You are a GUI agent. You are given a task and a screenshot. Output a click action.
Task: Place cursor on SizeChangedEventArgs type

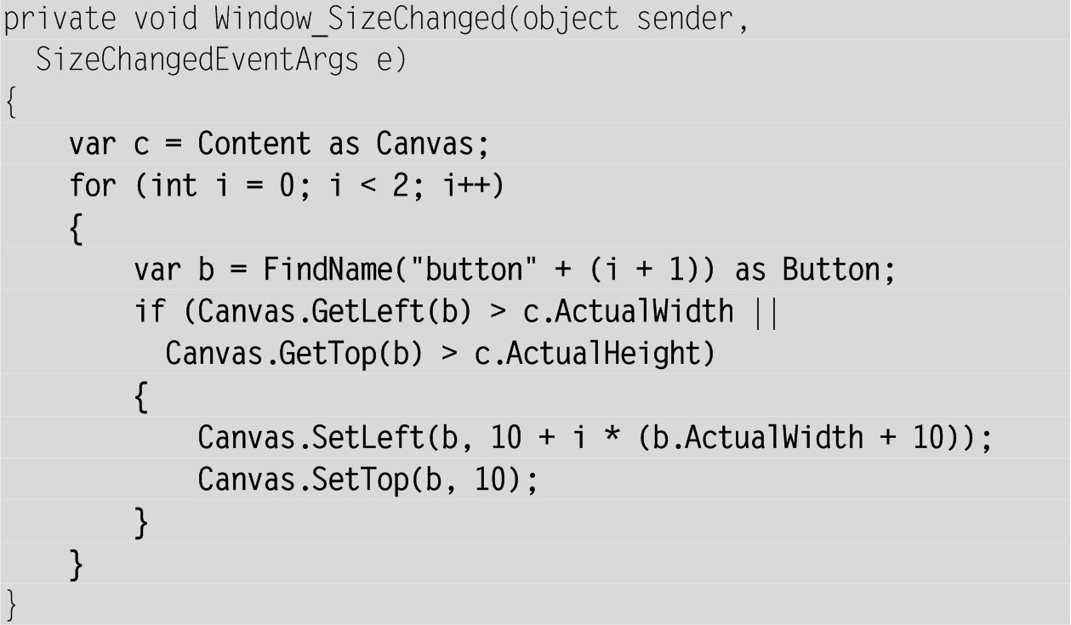[x=197, y=61]
